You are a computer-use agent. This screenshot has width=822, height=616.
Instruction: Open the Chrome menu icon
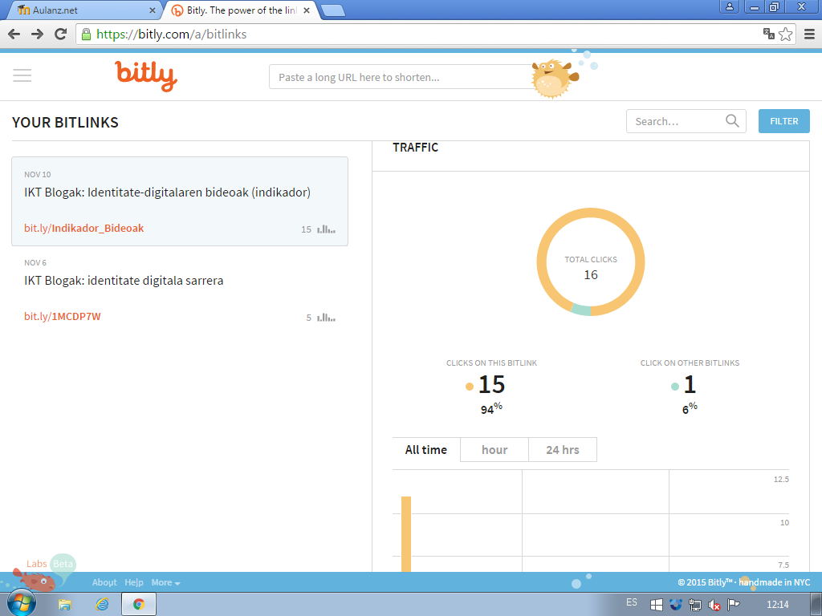(x=809, y=34)
